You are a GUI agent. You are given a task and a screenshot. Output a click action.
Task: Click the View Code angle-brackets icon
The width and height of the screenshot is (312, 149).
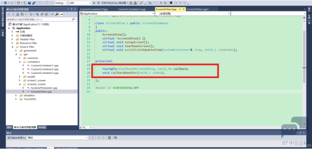click(x=52, y=14)
